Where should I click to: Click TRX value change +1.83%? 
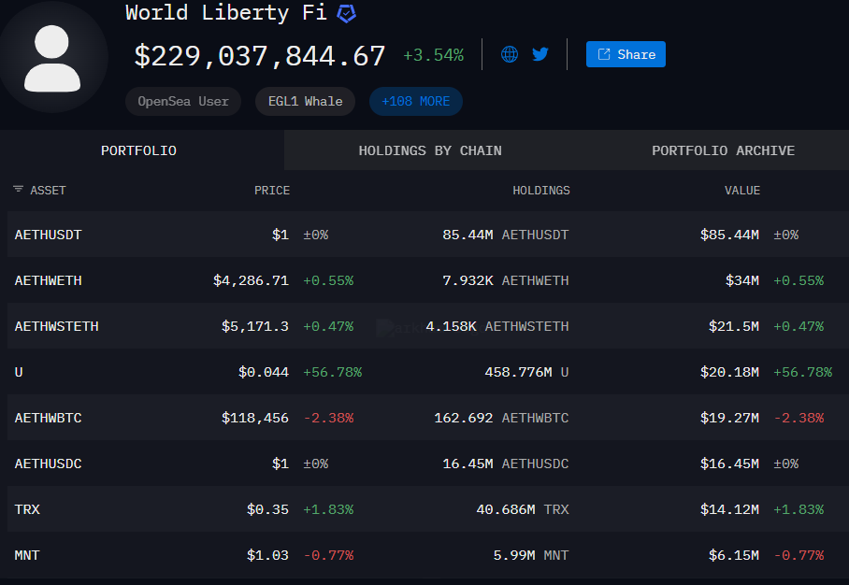(799, 510)
